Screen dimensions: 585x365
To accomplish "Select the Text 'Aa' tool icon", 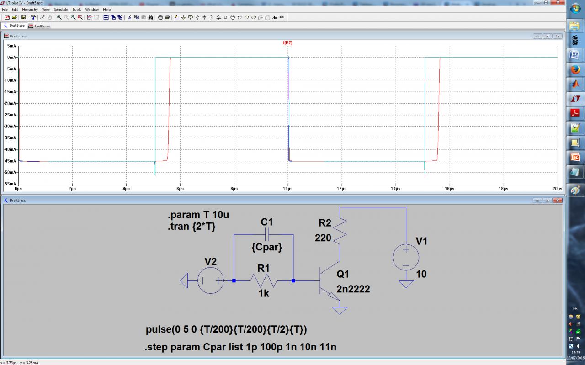I will [x=275, y=17].
